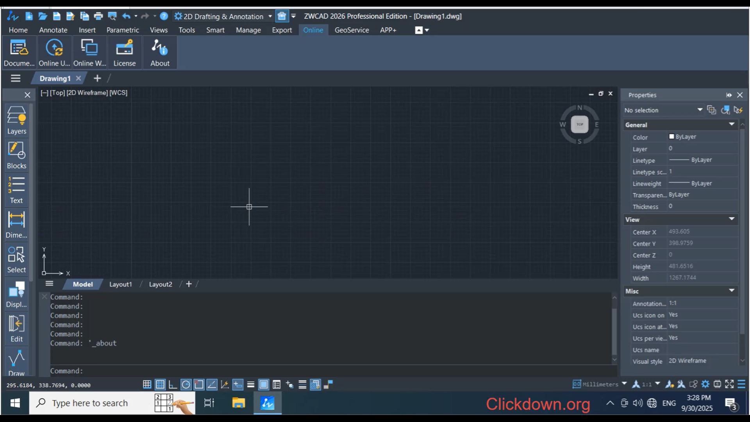This screenshot has height=422, width=750.
Task: Collapse the View section in Properties panel
Action: pos(731,219)
